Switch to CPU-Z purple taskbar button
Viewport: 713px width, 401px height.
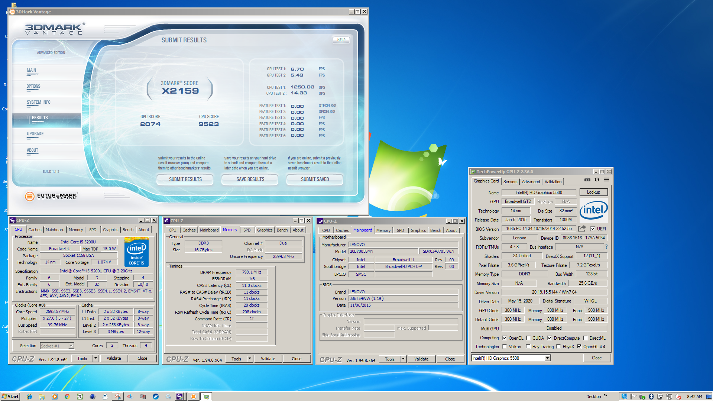(x=180, y=397)
